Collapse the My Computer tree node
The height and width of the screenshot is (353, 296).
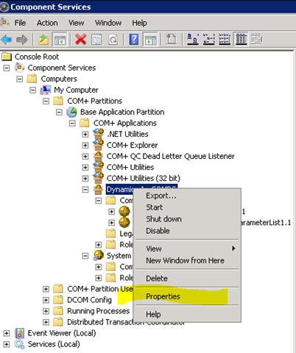coord(32,90)
